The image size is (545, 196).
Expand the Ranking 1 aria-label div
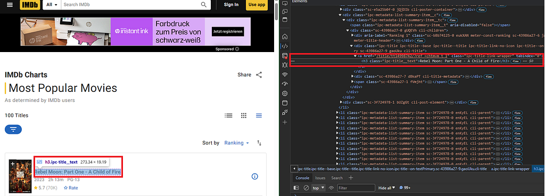tap(352, 36)
